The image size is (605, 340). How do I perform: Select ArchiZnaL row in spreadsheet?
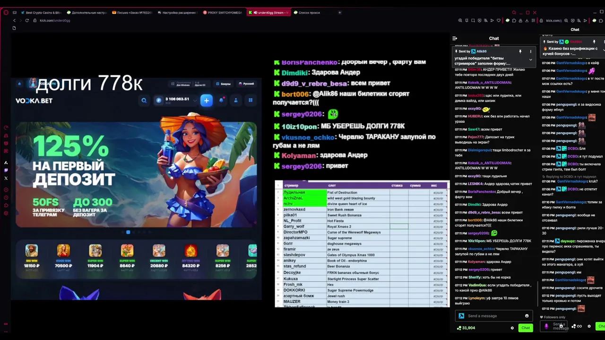pyautogui.click(x=304, y=198)
